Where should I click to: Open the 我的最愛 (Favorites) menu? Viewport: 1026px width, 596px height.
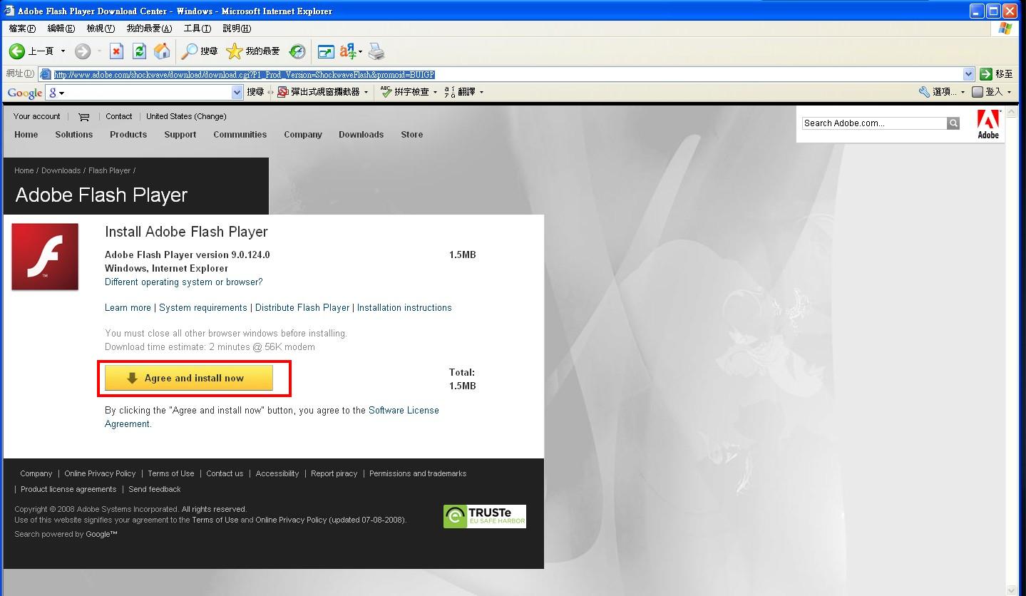click(x=149, y=29)
